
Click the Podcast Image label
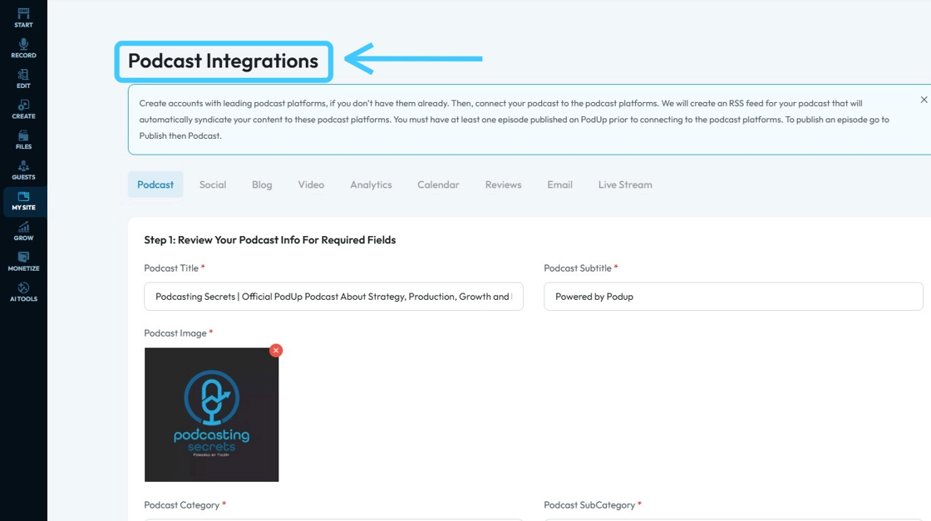coord(175,333)
